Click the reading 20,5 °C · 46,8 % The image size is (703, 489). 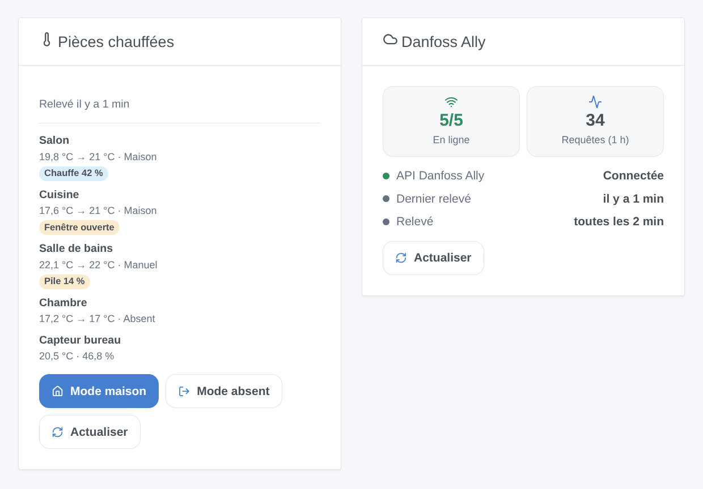coord(77,356)
